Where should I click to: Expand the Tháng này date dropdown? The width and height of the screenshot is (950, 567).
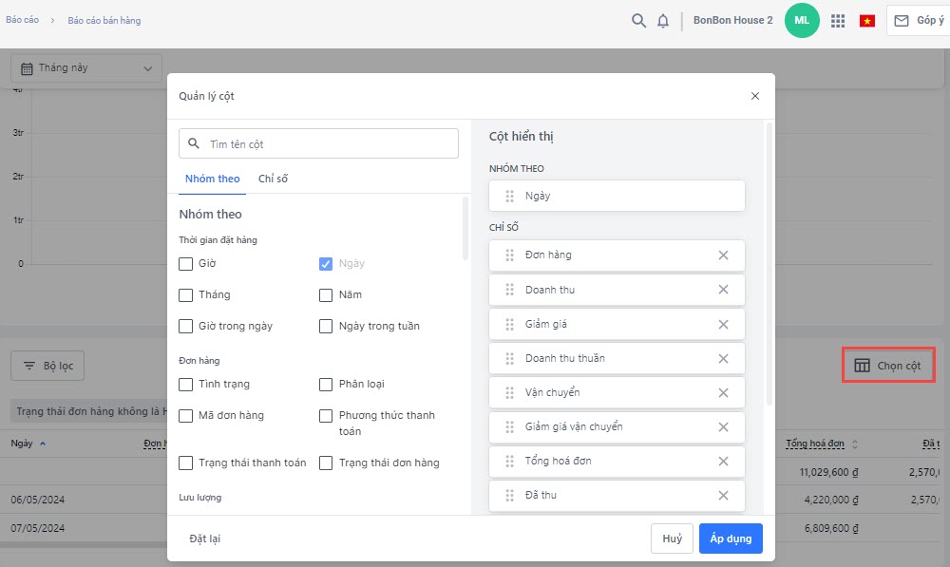point(85,68)
